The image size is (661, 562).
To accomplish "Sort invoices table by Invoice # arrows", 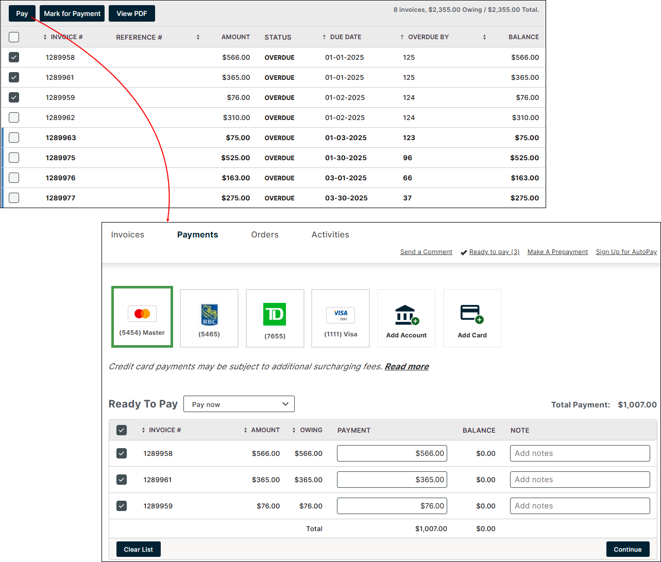I will (x=45, y=37).
